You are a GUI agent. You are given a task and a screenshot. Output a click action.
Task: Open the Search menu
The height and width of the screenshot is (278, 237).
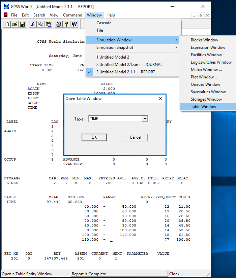(x=39, y=15)
